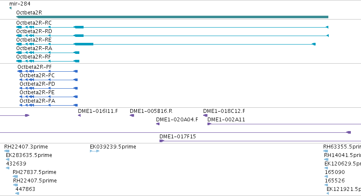Click the Octbeta2R-RE transcript large exon

83,44
